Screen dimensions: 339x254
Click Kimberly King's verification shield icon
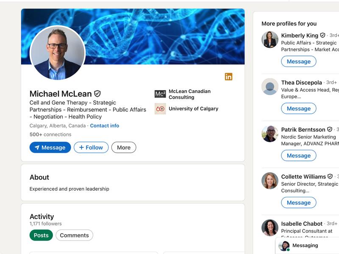tap(322, 35)
